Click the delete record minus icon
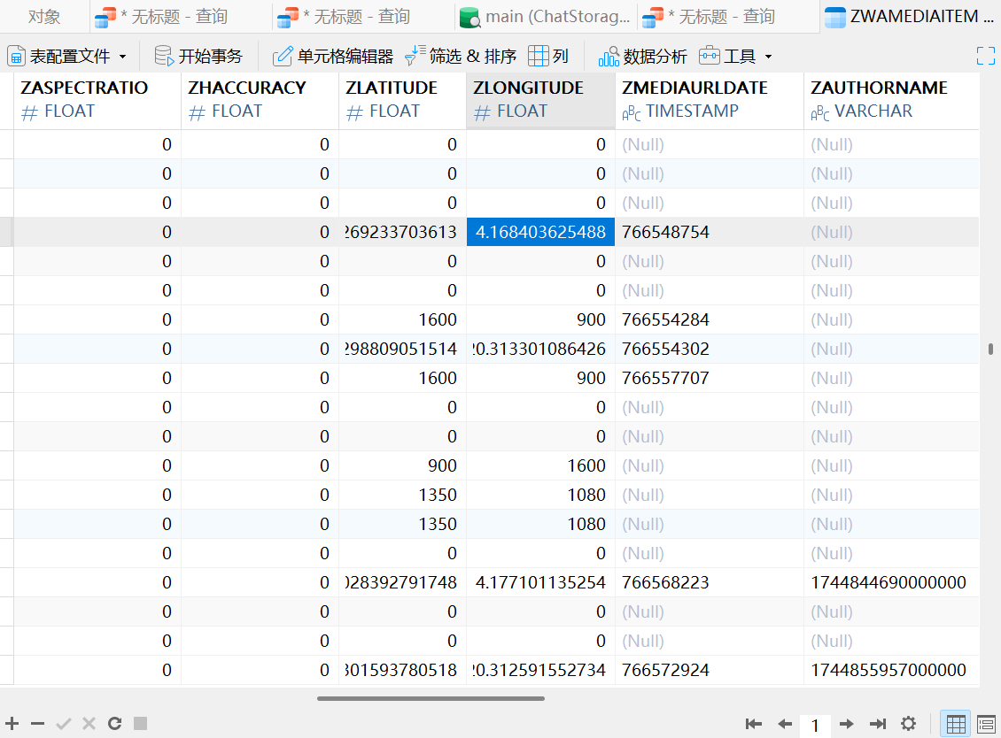The width and height of the screenshot is (1001, 738). 38,723
